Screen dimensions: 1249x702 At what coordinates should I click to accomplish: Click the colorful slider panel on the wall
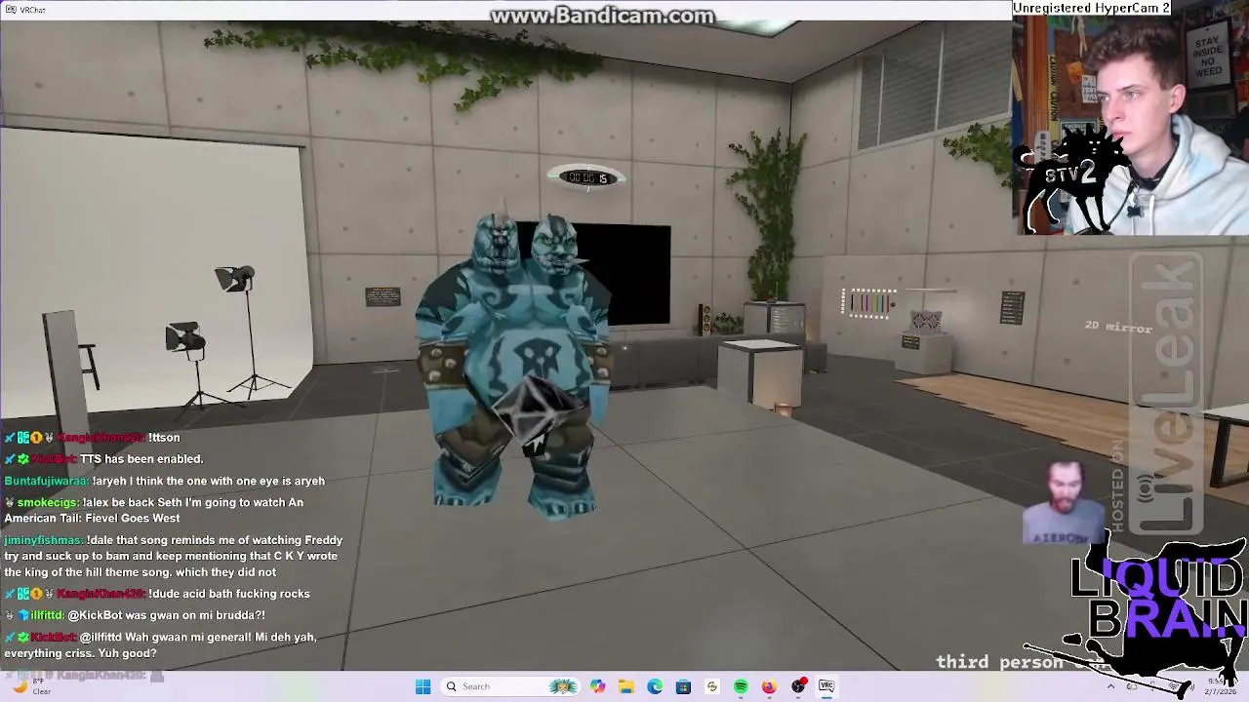point(869,303)
